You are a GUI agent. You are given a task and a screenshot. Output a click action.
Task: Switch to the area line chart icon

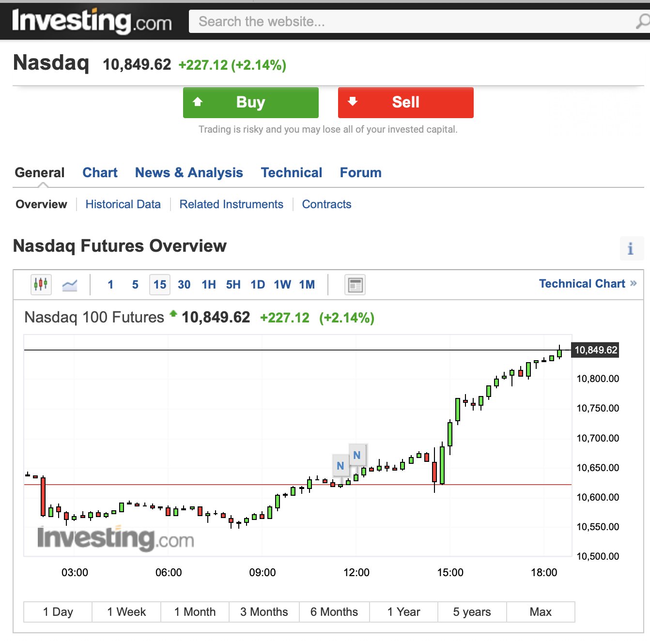pos(70,285)
